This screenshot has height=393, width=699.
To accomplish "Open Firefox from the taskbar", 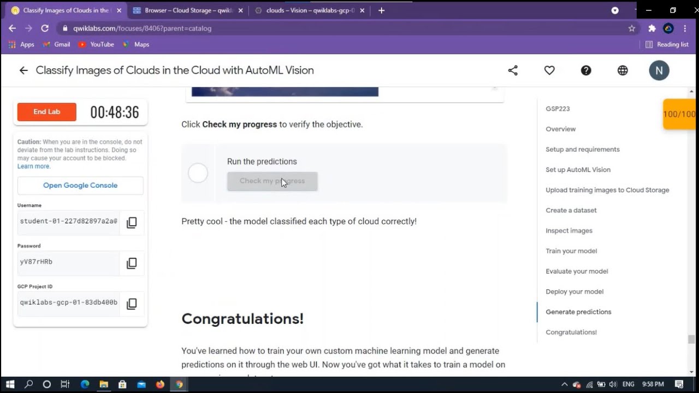I will tap(160, 384).
